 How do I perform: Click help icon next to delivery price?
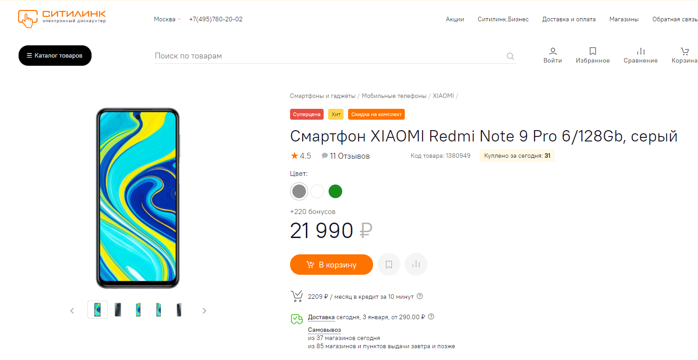click(x=431, y=317)
